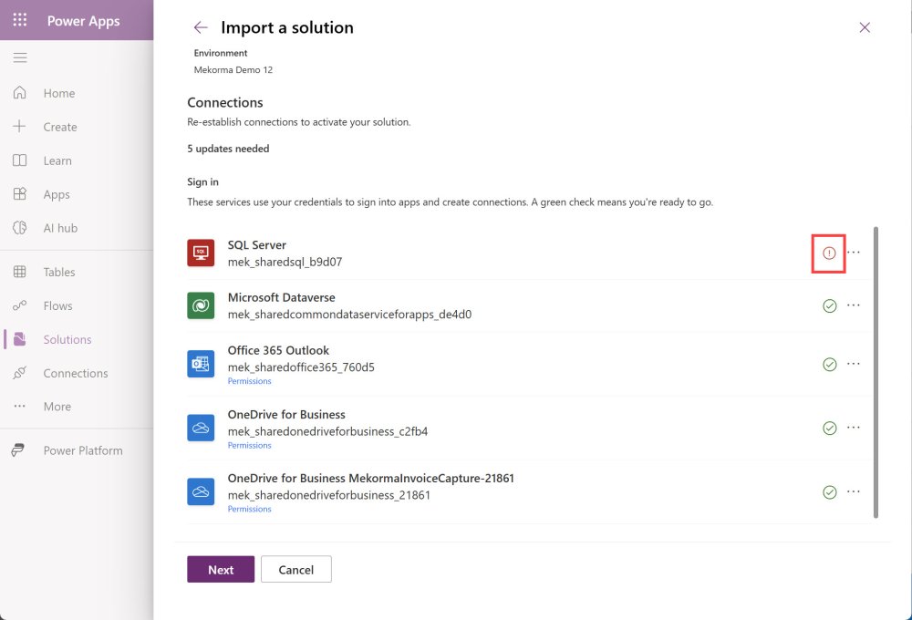Open Office 365 Outlook options ellipsis
Viewport: 912px width, 620px height.
[854, 364]
